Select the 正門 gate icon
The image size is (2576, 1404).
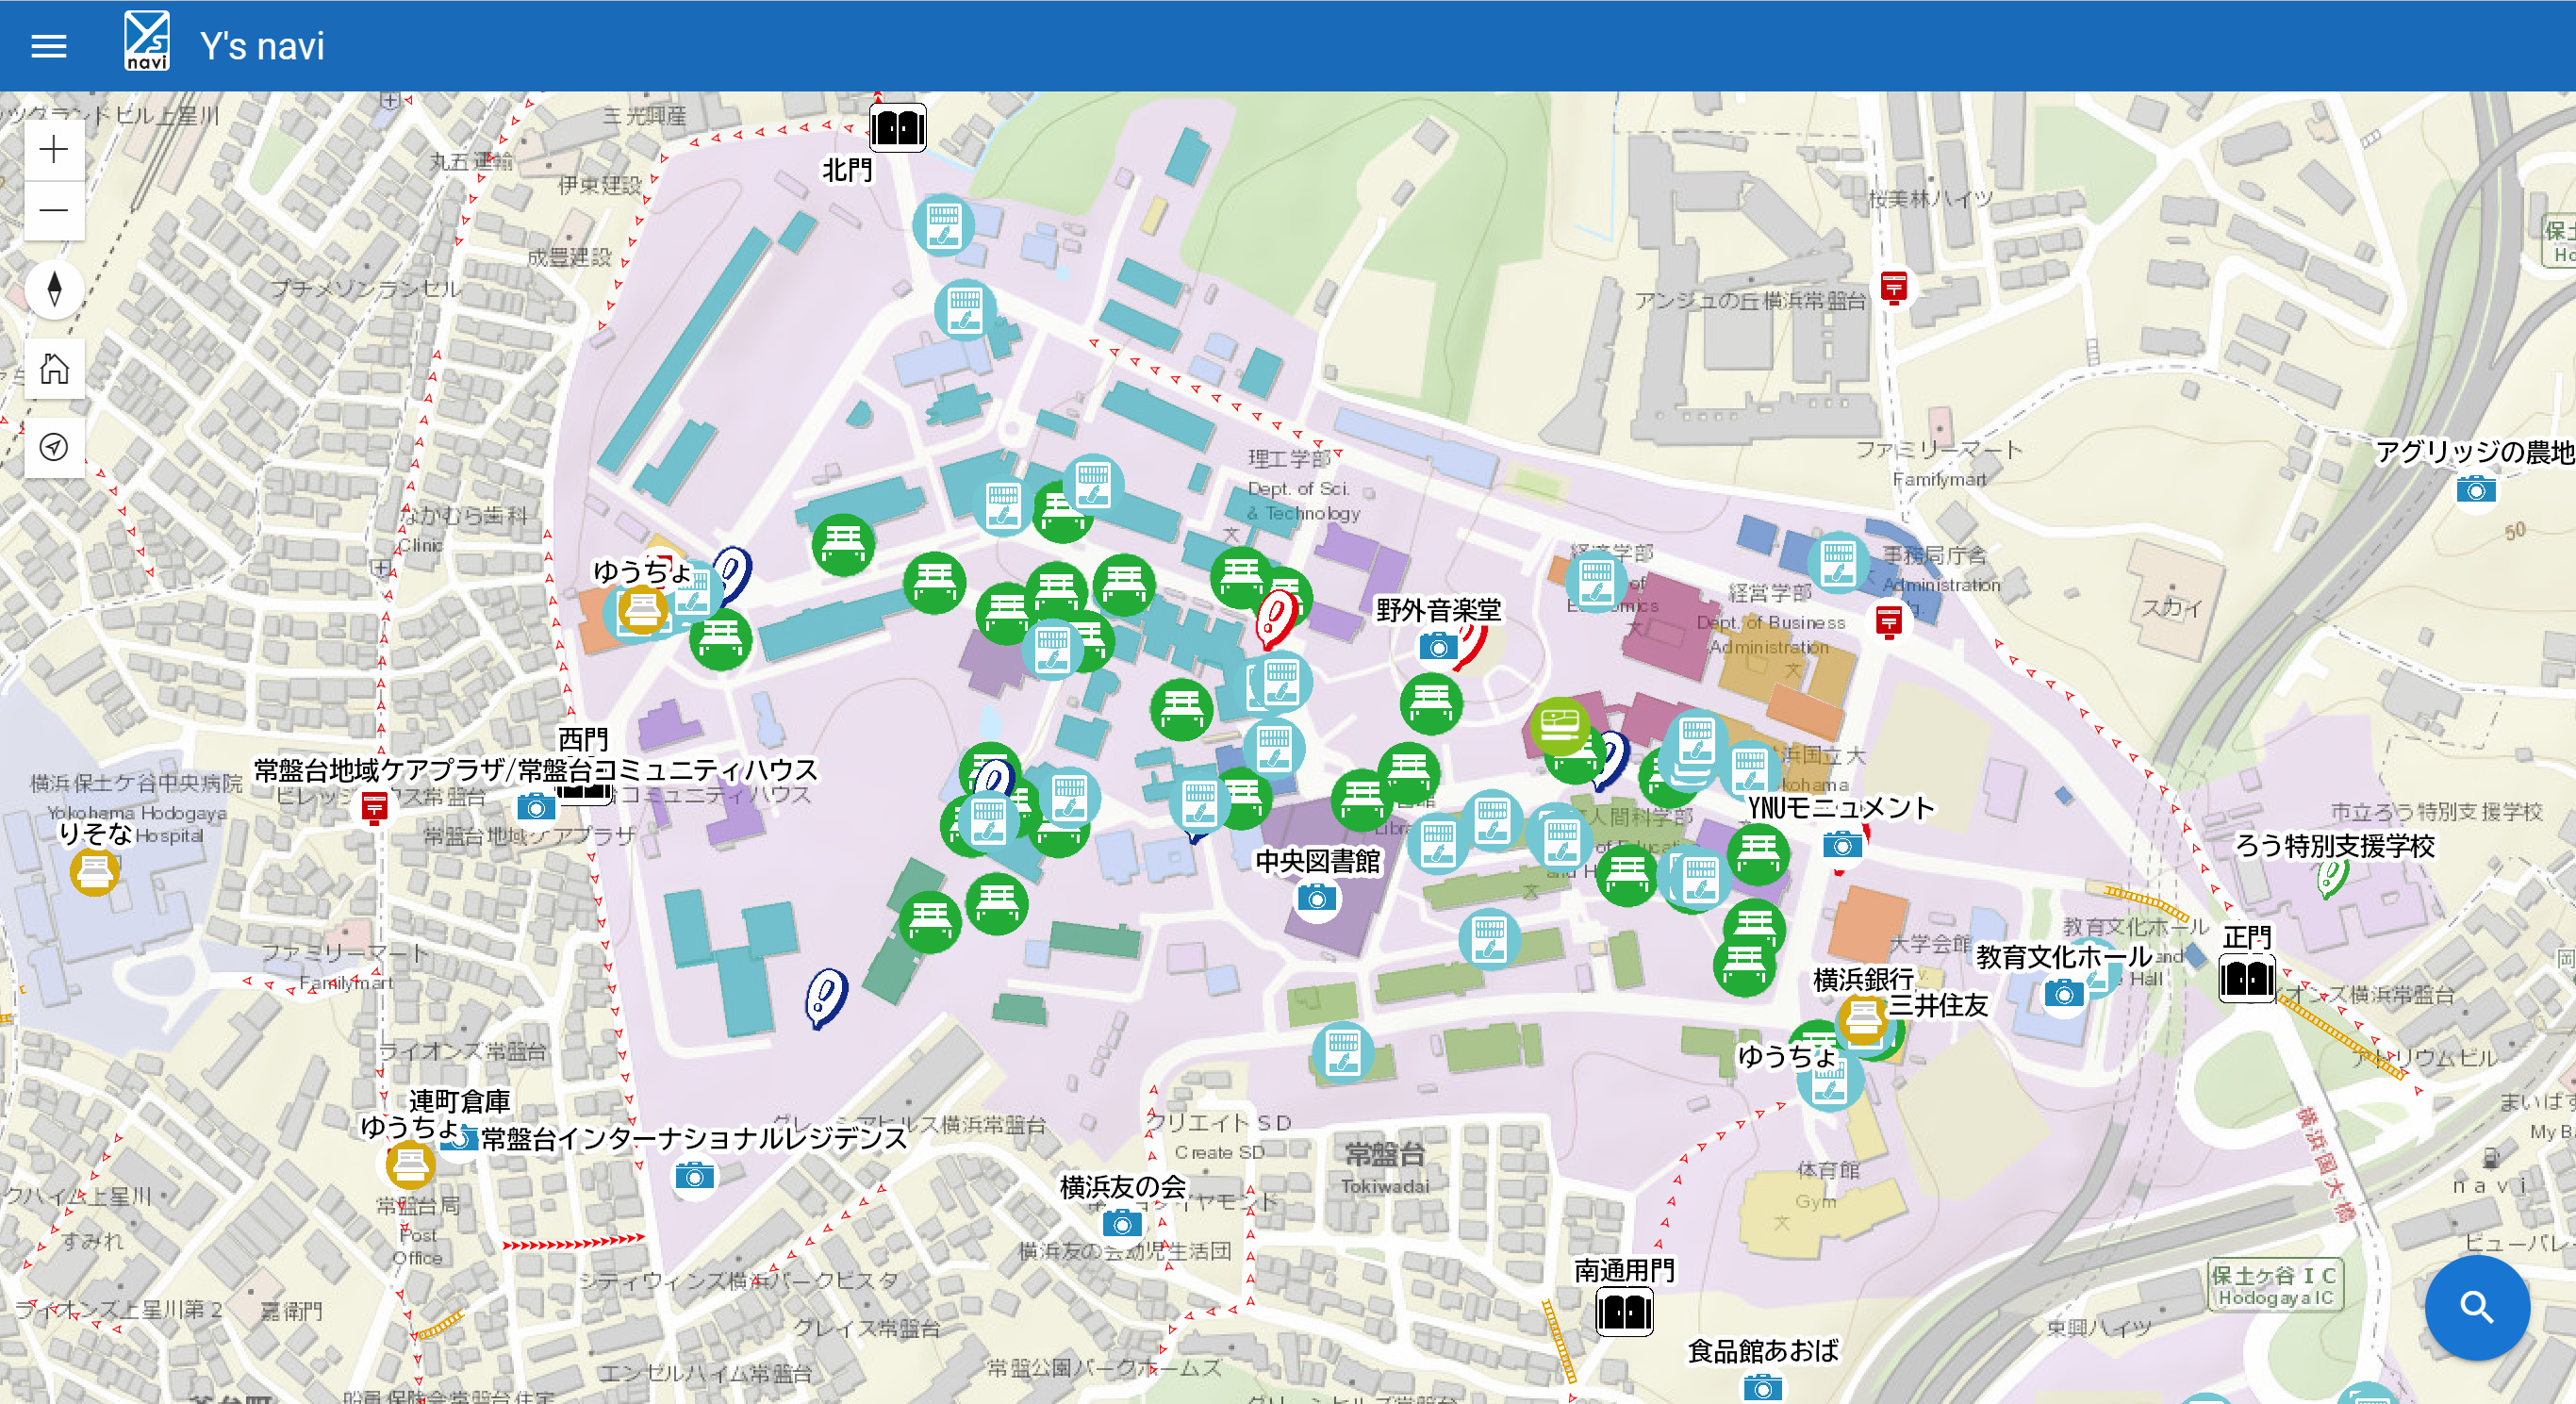[2247, 978]
